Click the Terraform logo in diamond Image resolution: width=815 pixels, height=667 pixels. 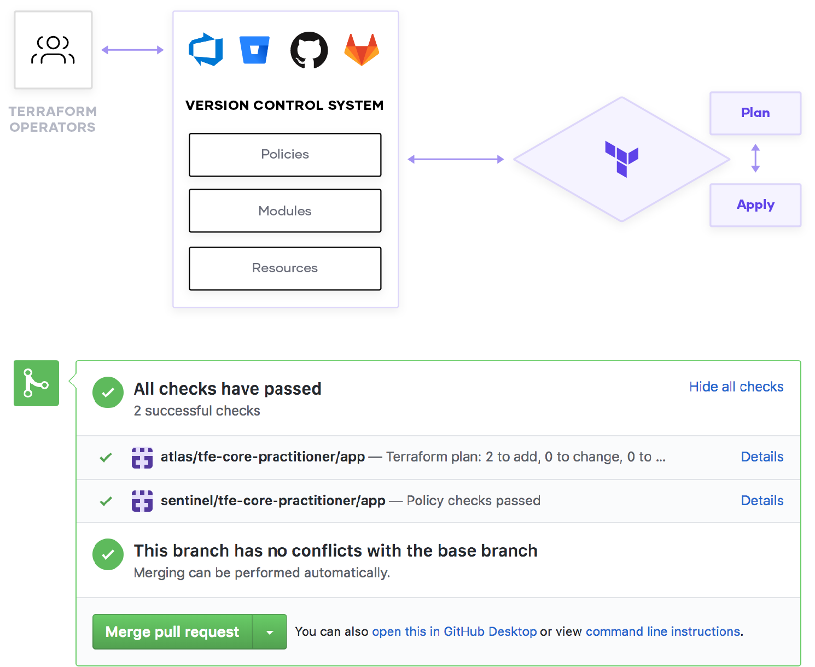click(622, 159)
